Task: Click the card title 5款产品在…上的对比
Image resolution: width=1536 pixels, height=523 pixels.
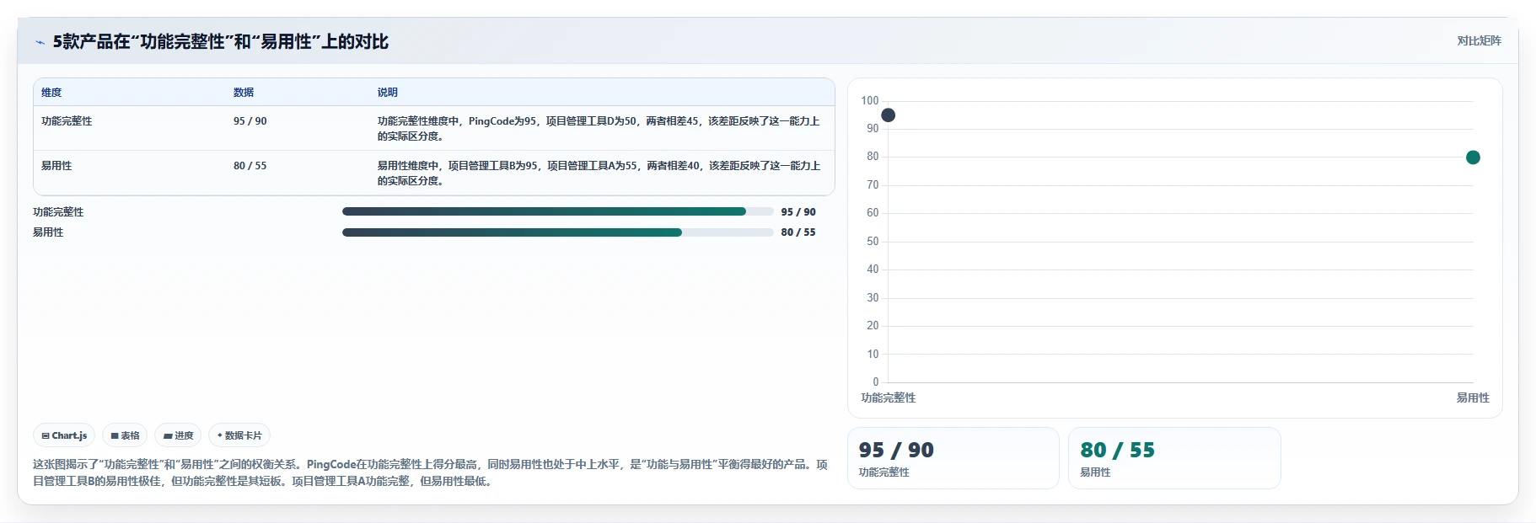Action: pos(221,42)
